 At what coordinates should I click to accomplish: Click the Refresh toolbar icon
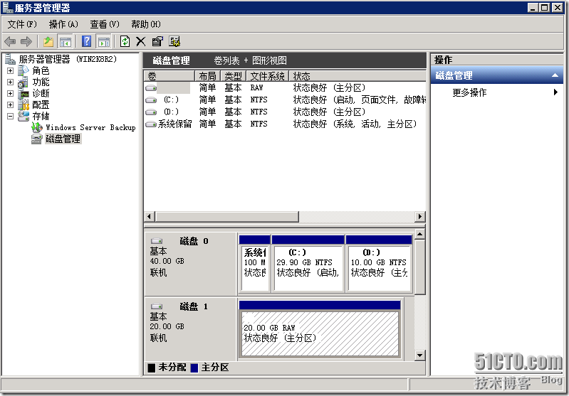point(125,41)
